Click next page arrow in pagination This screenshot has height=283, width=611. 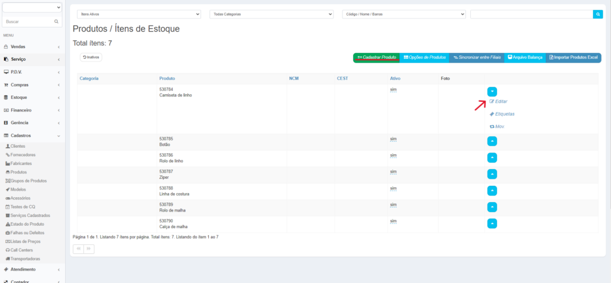tap(89, 249)
